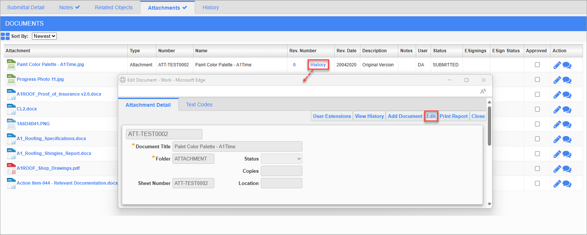587x235 pixels.
Task: Open comments bubble for CL2.docx row
Action: point(567,110)
